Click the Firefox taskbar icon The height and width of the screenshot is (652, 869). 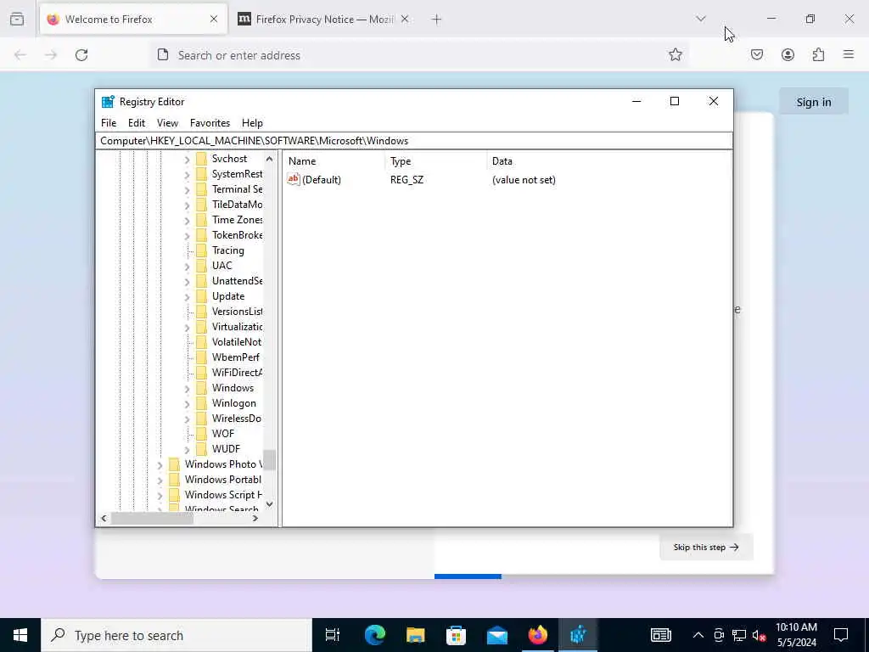pos(537,635)
